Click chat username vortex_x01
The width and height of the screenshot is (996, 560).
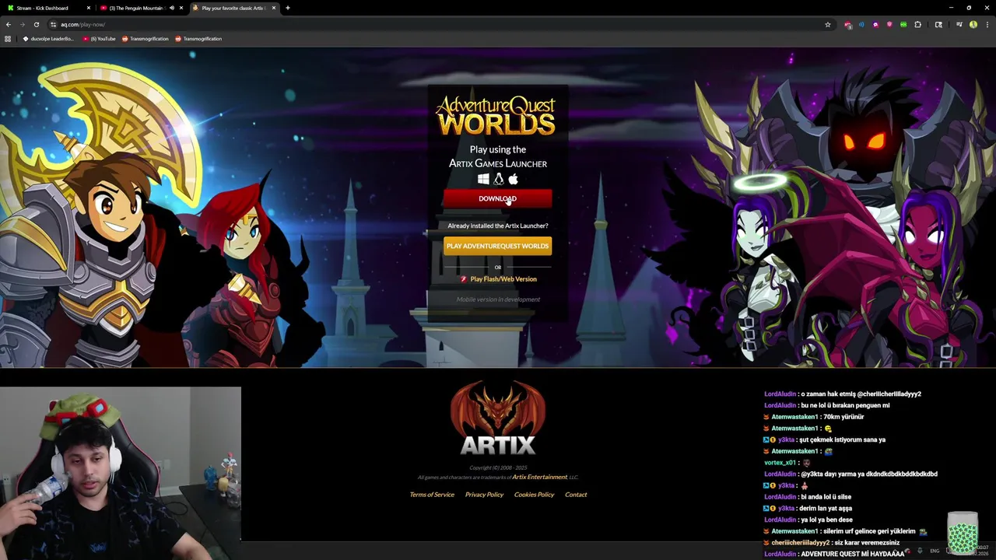780,463
